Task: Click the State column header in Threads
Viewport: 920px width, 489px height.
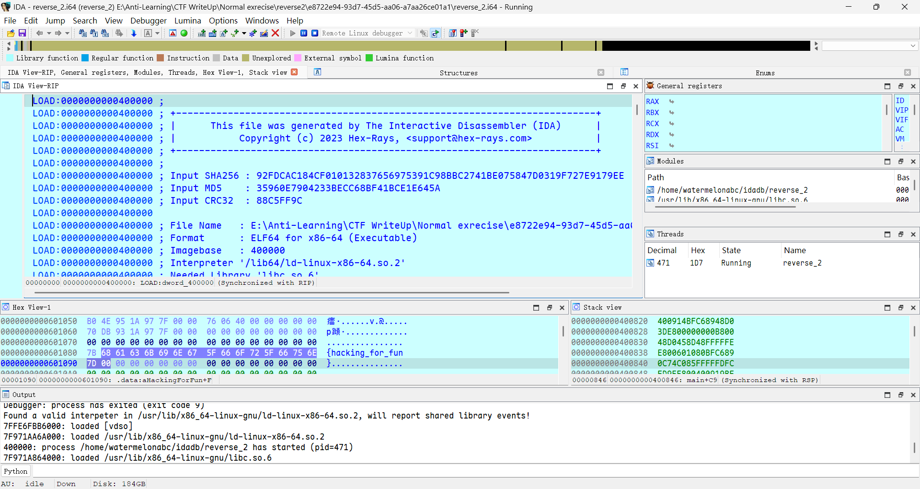Action: click(731, 250)
